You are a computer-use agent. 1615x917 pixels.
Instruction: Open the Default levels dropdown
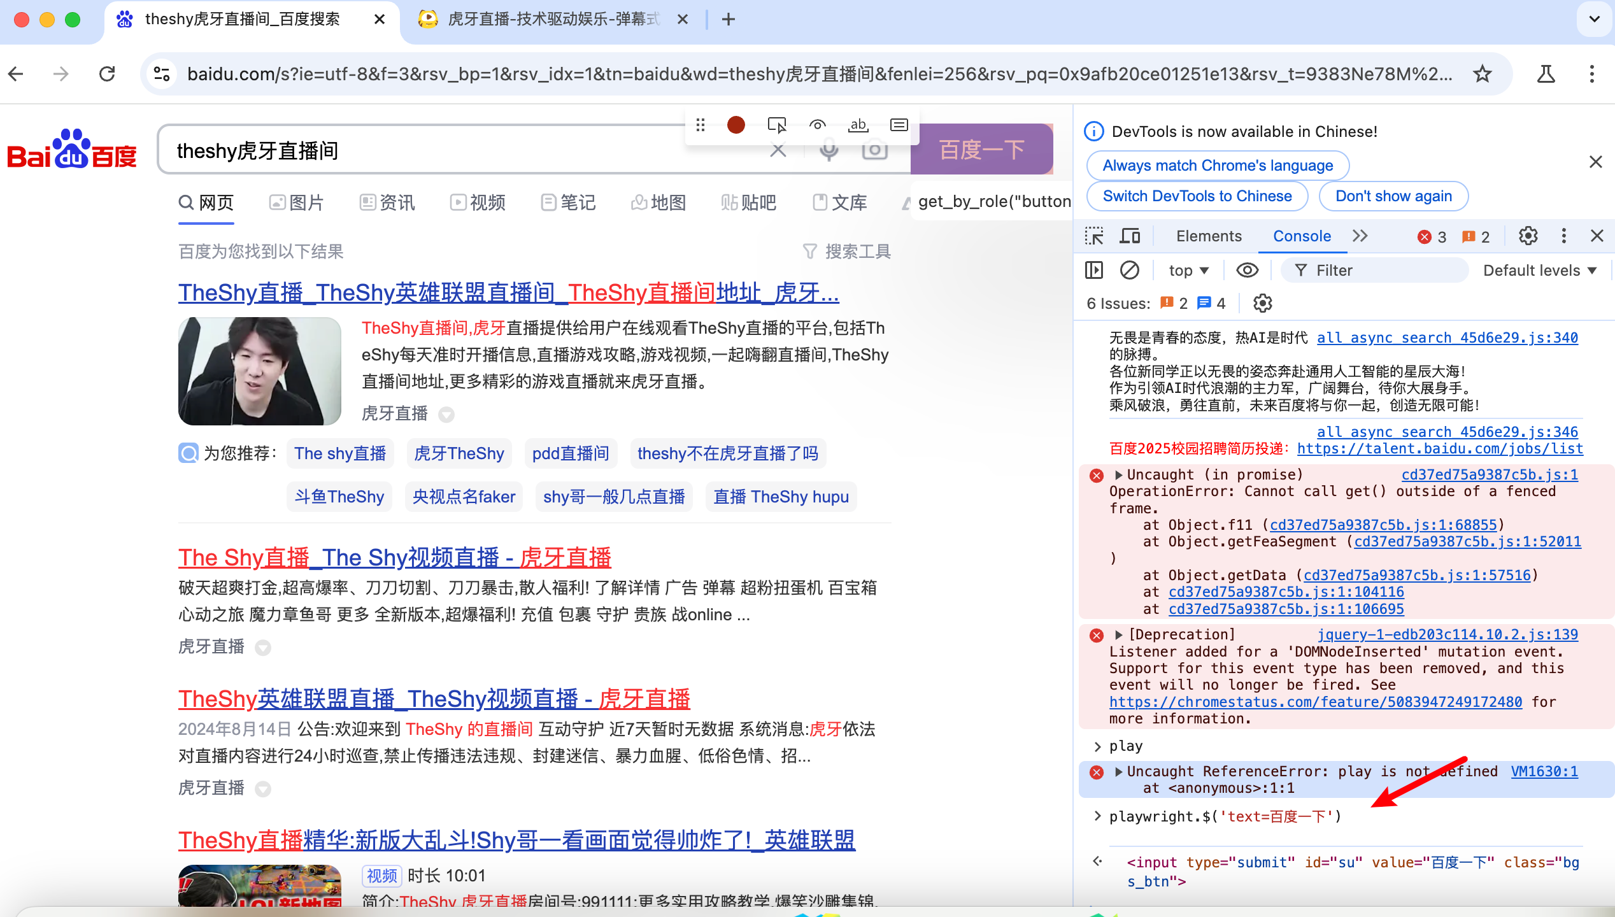1539,271
